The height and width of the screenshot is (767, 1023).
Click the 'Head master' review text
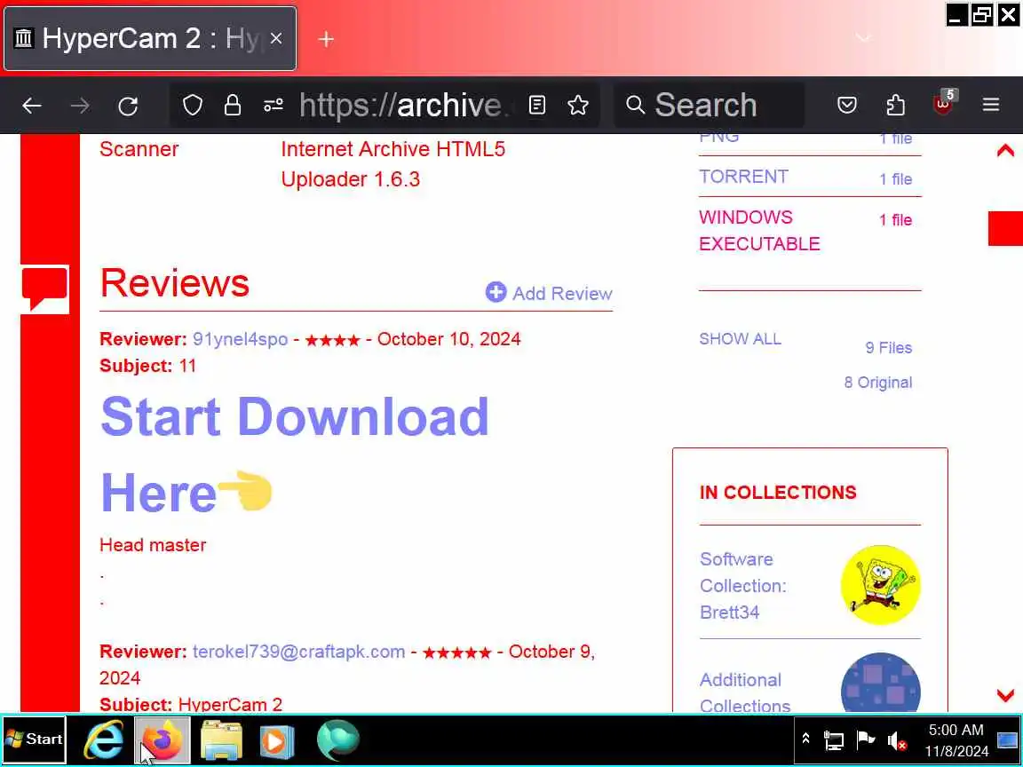point(153,544)
